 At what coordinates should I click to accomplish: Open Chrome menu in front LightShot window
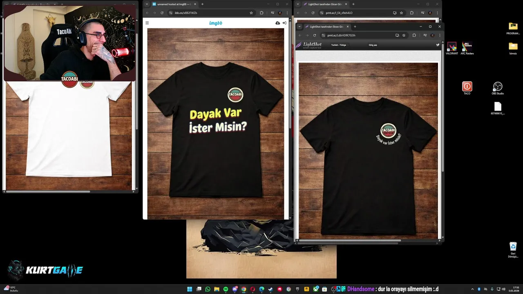point(439,35)
